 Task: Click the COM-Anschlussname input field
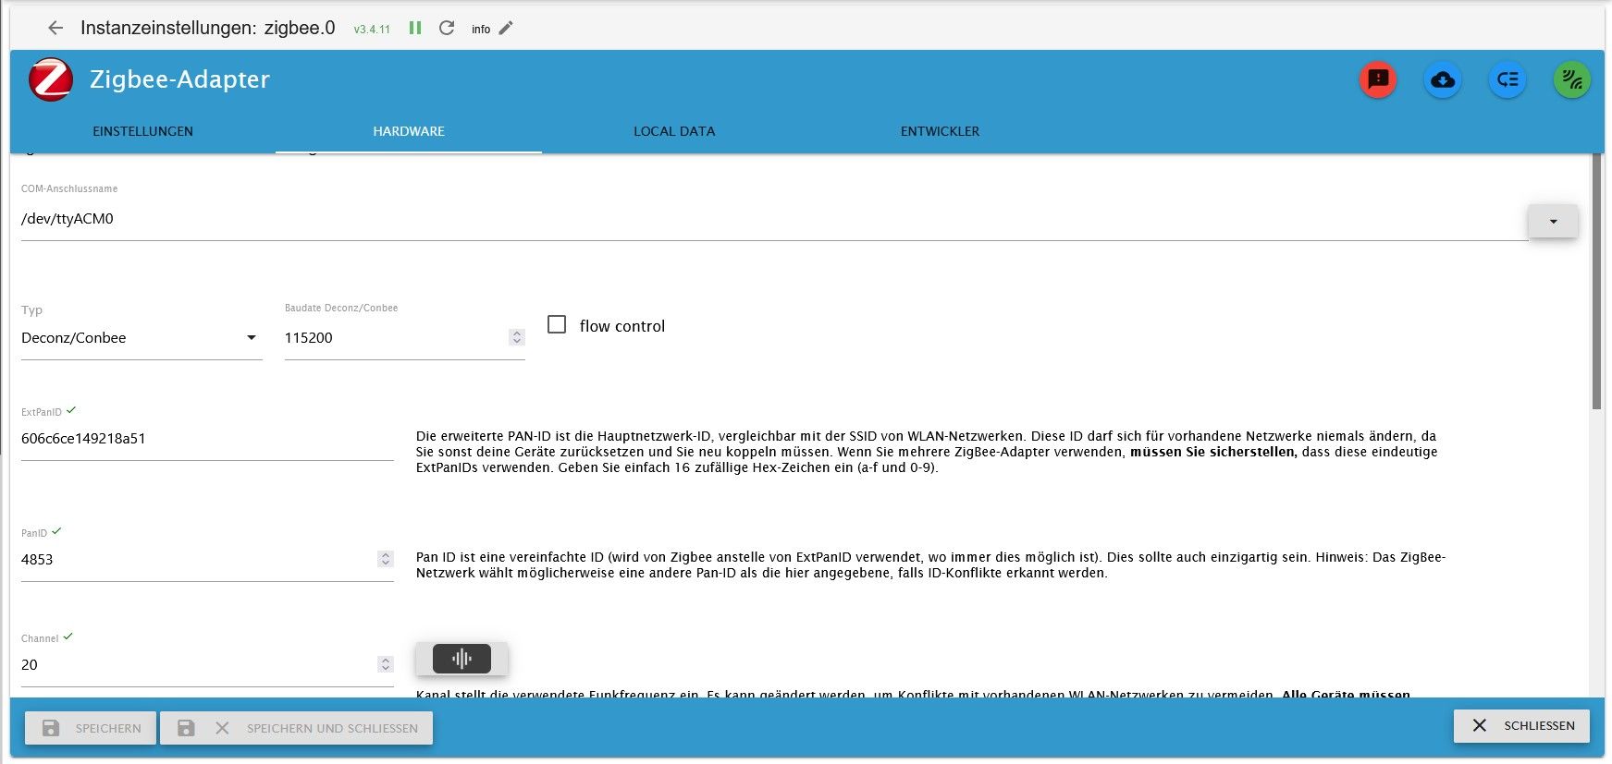click(773, 219)
